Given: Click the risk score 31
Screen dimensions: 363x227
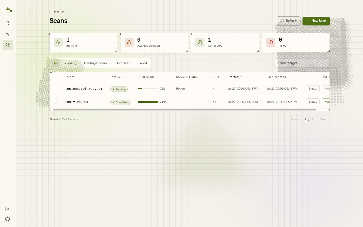Looking at the screenshot, I should [215, 102].
